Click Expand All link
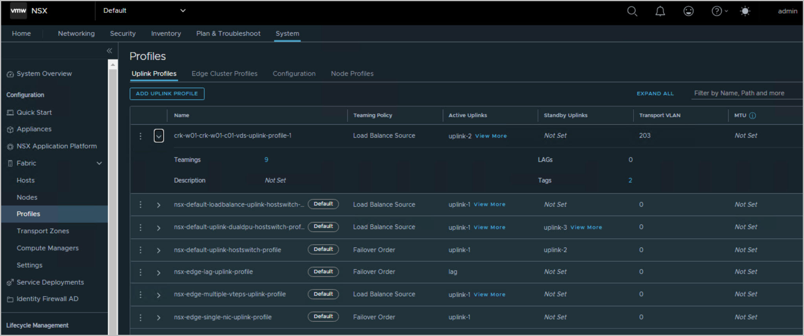The width and height of the screenshot is (804, 336). point(655,94)
